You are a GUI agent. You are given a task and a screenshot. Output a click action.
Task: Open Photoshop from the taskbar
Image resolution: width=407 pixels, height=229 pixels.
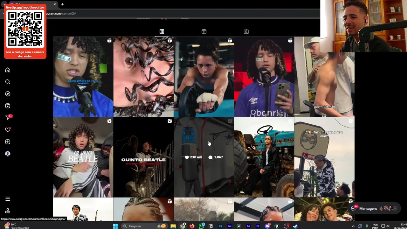220,226
